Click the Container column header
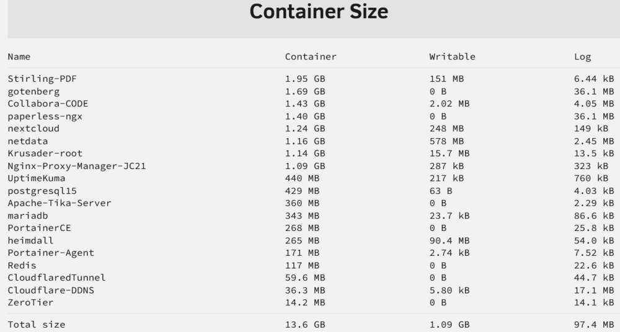 click(311, 57)
